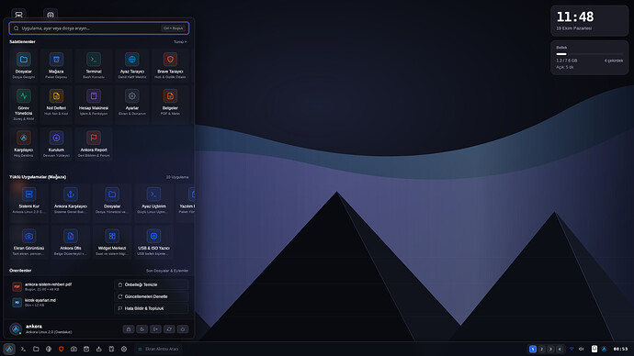Open the clipboard notes icon in taskbar

point(111,350)
